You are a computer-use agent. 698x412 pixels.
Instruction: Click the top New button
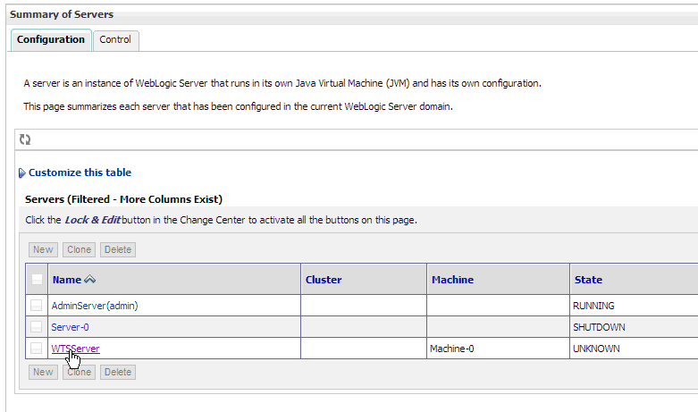coord(43,249)
